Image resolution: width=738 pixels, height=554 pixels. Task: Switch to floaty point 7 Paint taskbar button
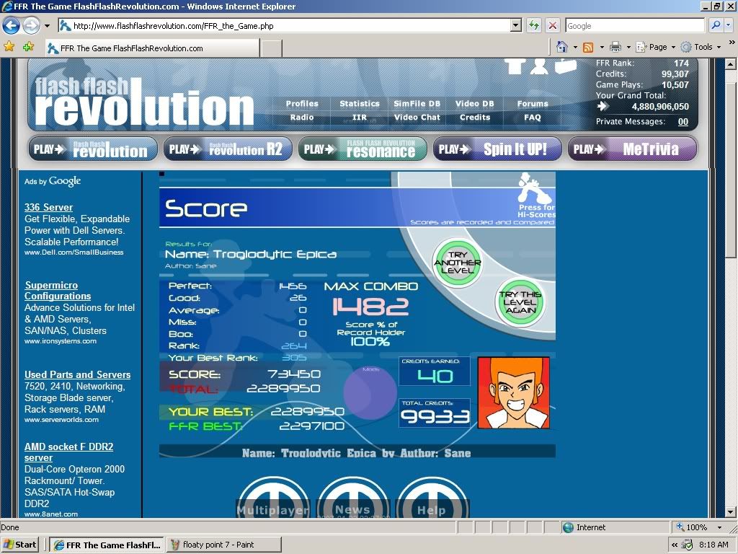(x=223, y=545)
